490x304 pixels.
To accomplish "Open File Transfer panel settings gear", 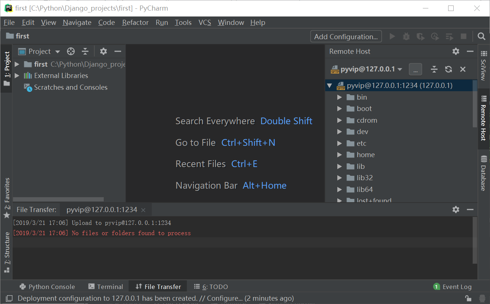I will click(x=456, y=210).
